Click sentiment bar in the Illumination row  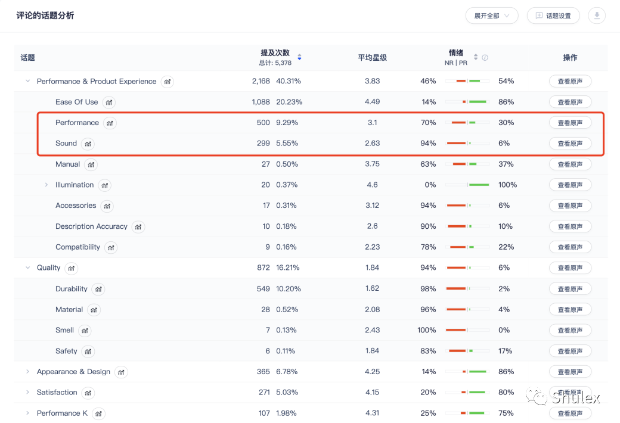click(467, 185)
